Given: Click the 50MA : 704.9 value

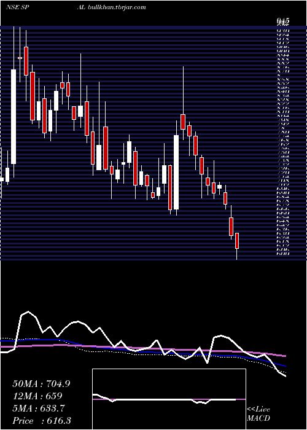Looking at the screenshot, I should pyautogui.click(x=41, y=384).
